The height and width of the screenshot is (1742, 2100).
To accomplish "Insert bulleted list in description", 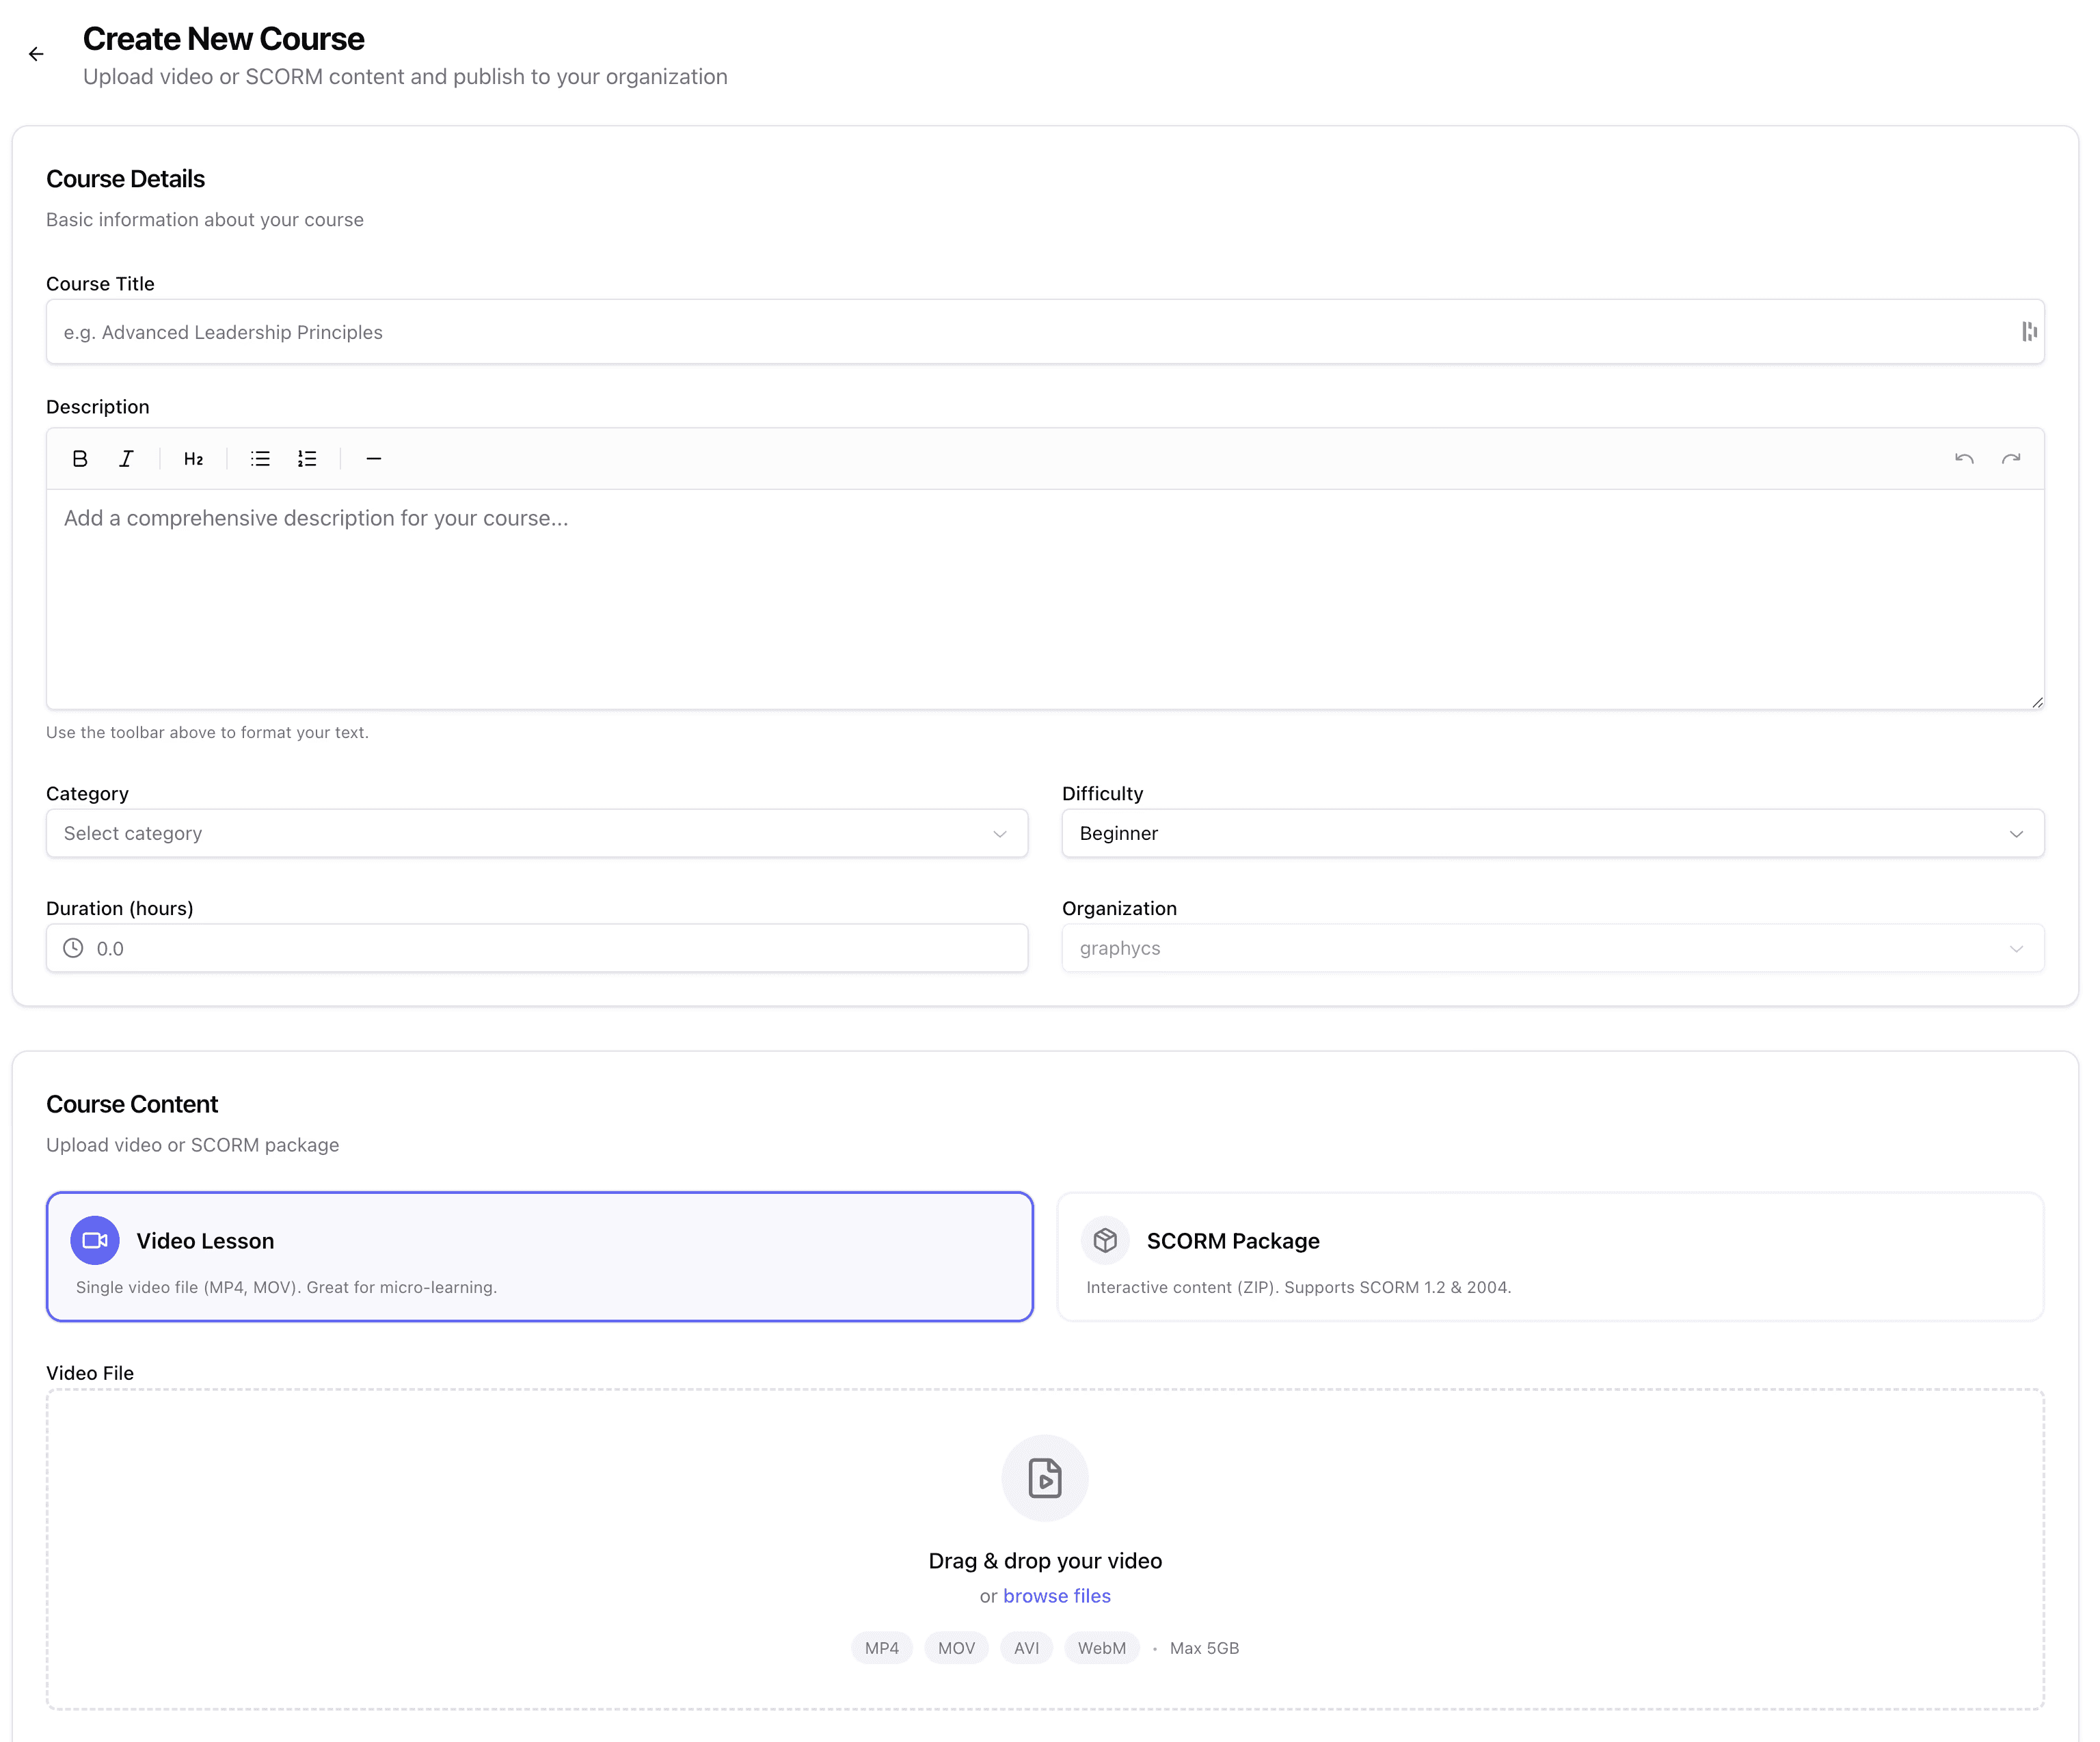I will pos(260,459).
